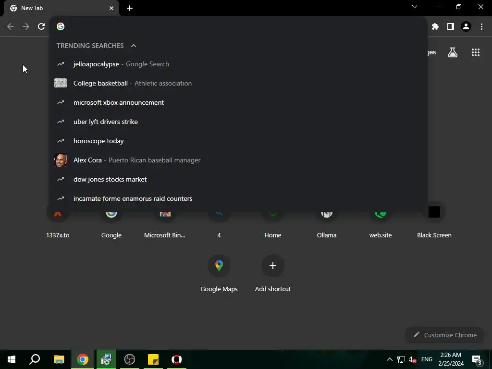Open File Explorer from the taskbar
Screen dimensions: 492x369
(59, 359)
